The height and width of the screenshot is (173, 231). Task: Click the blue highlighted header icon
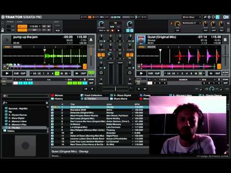[218, 17]
